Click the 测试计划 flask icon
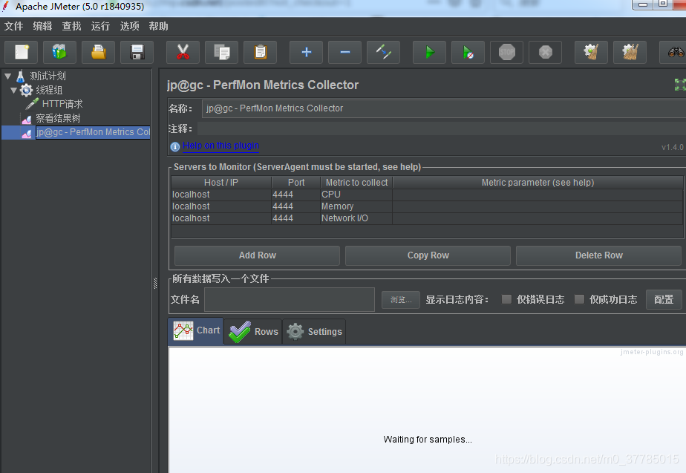This screenshot has height=473, width=686. [x=21, y=76]
